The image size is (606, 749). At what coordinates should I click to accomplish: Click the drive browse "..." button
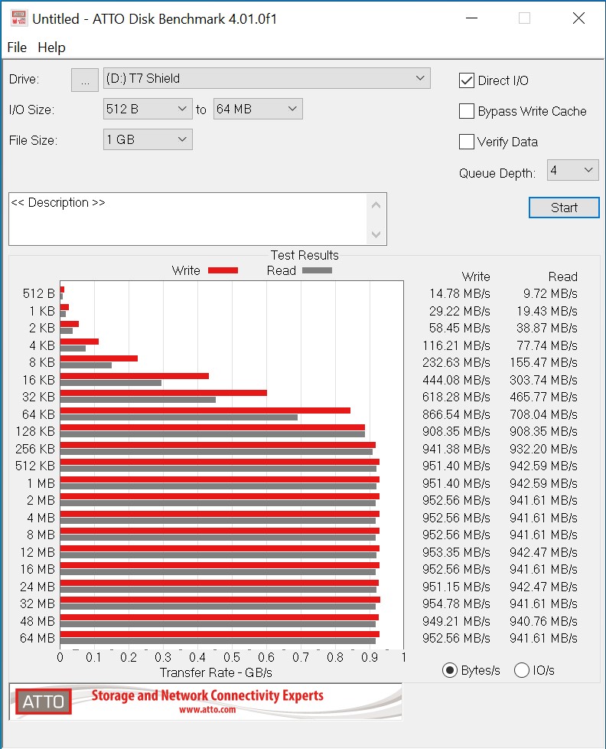pos(85,80)
